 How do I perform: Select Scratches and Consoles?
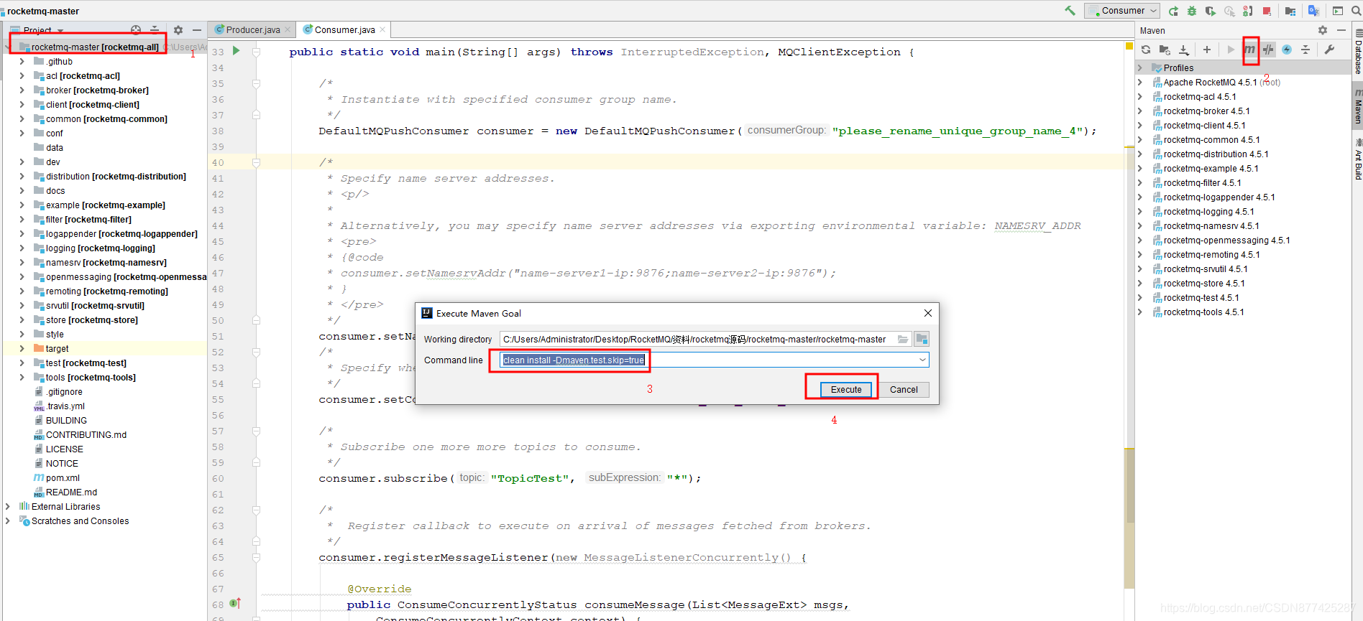coord(74,520)
